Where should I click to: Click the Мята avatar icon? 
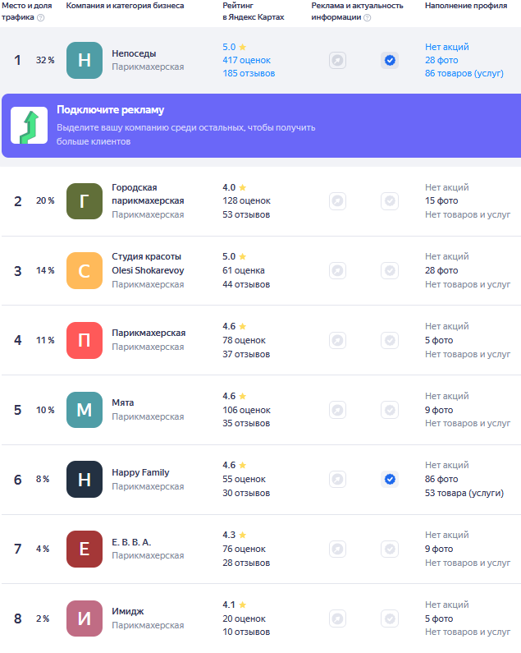85,410
